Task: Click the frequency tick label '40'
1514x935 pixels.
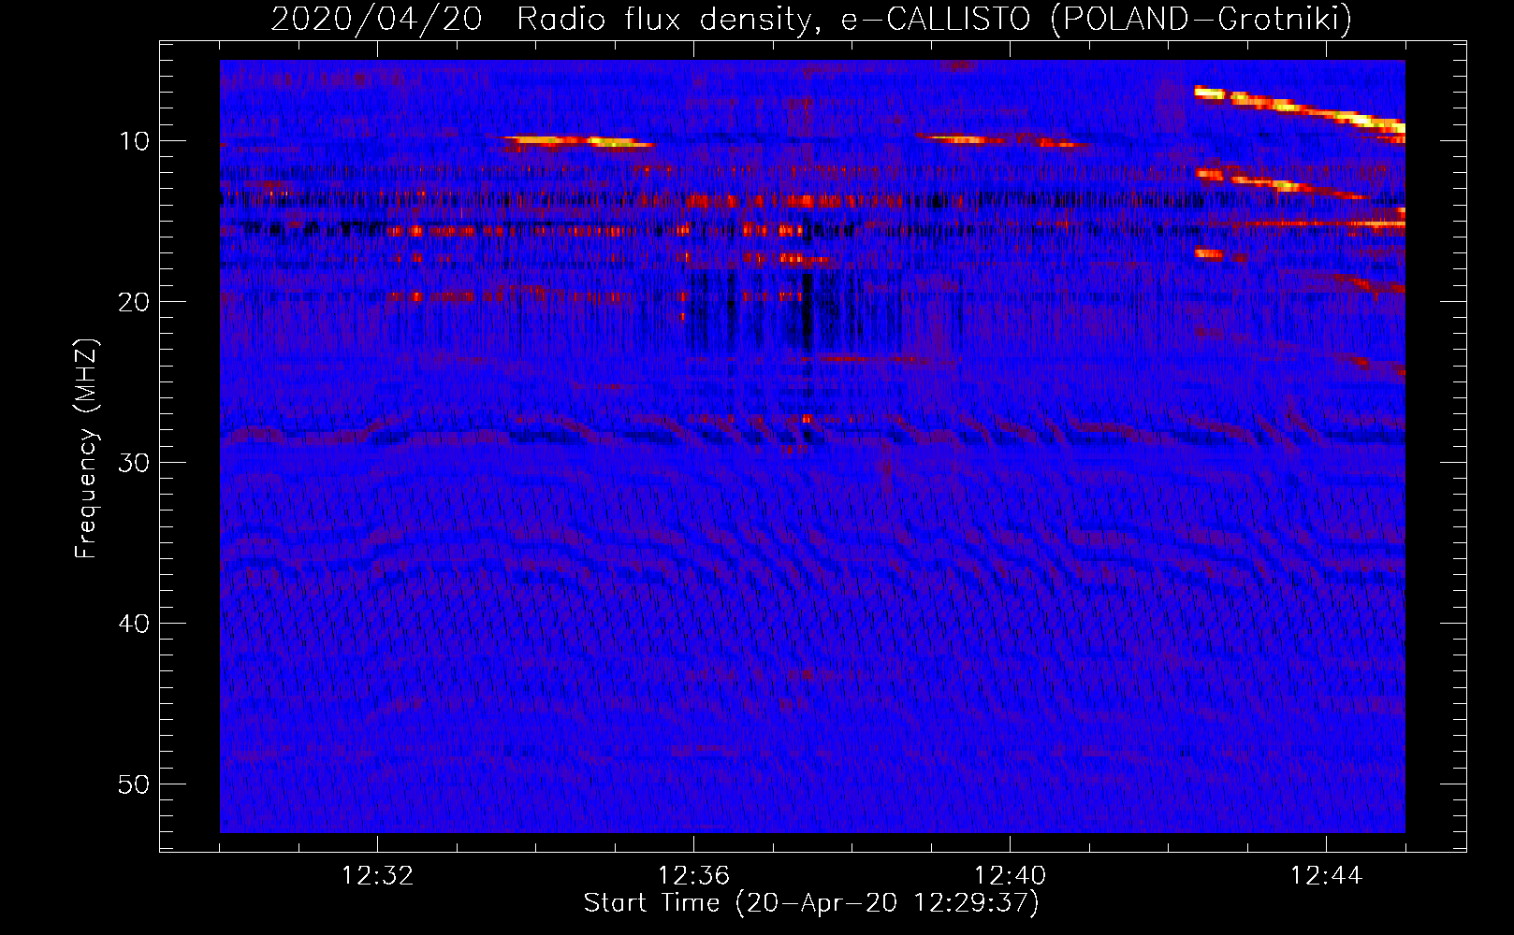Action: coord(135,624)
